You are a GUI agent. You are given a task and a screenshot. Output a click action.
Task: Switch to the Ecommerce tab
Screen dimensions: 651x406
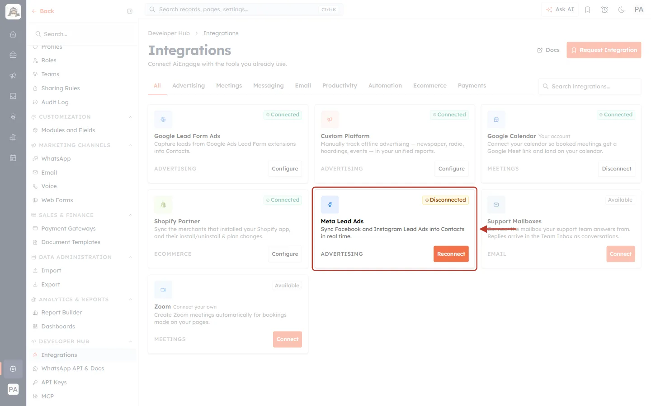(x=430, y=86)
